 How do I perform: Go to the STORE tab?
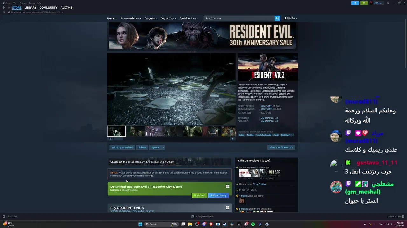(x=17, y=8)
